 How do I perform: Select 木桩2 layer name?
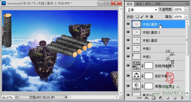point(147,49)
